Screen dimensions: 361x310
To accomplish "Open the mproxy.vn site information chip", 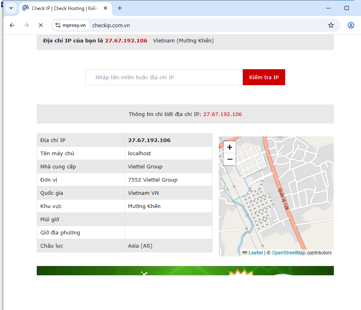I will click(71, 25).
